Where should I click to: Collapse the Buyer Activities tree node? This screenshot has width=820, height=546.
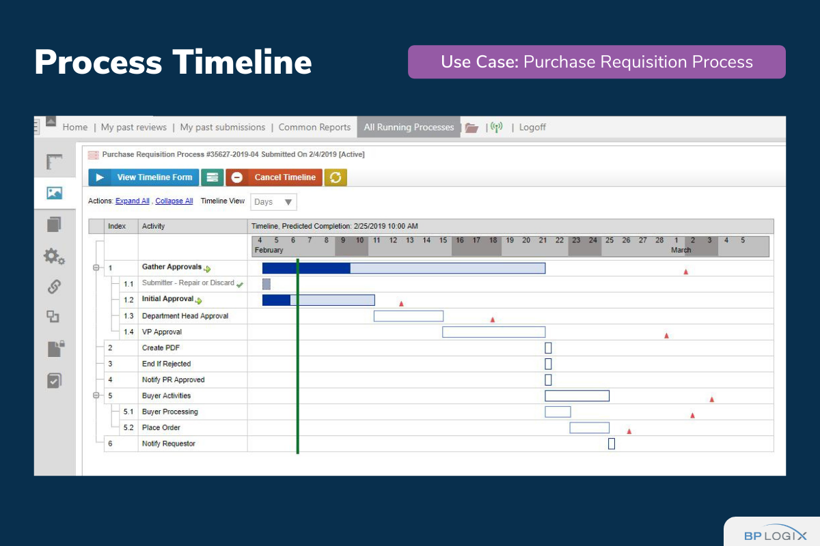click(x=96, y=396)
